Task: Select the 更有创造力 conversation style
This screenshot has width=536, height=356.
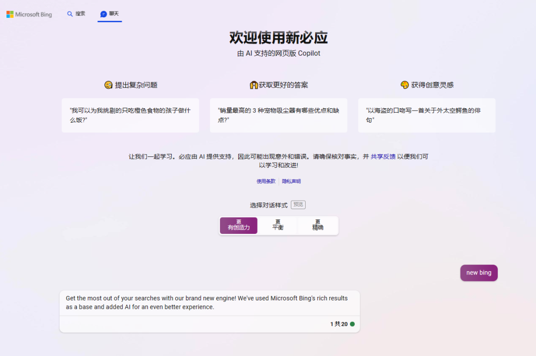Action: click(x=239, y=225)
